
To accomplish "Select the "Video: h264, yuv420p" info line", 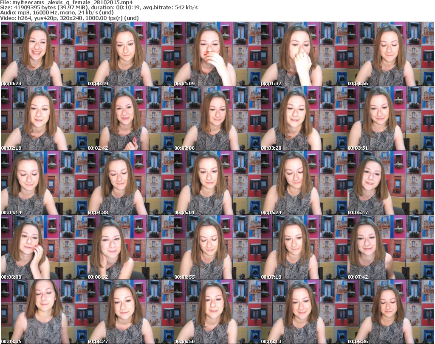I will 69,18.
